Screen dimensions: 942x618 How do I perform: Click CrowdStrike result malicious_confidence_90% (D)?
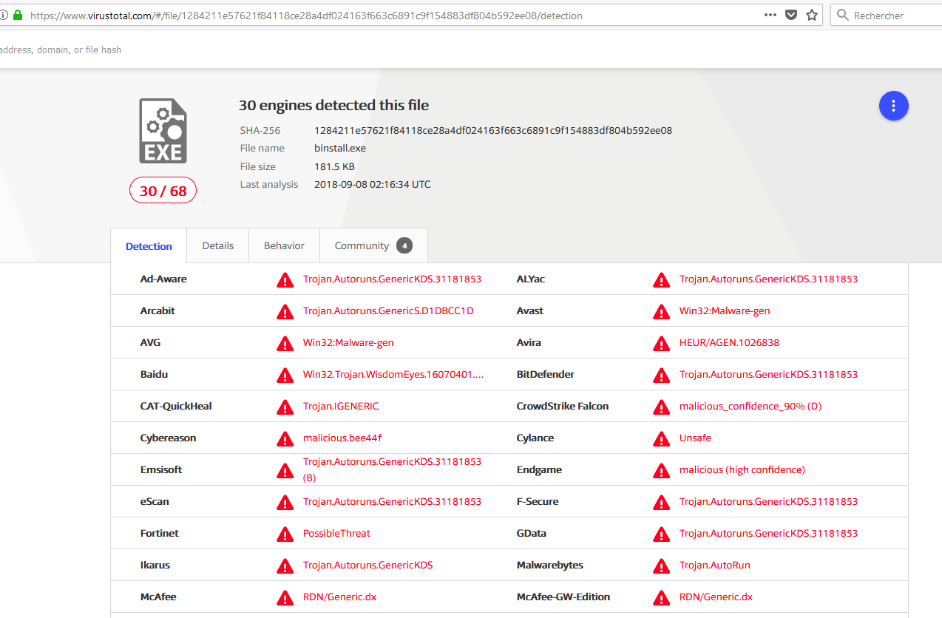coord(750,406)
